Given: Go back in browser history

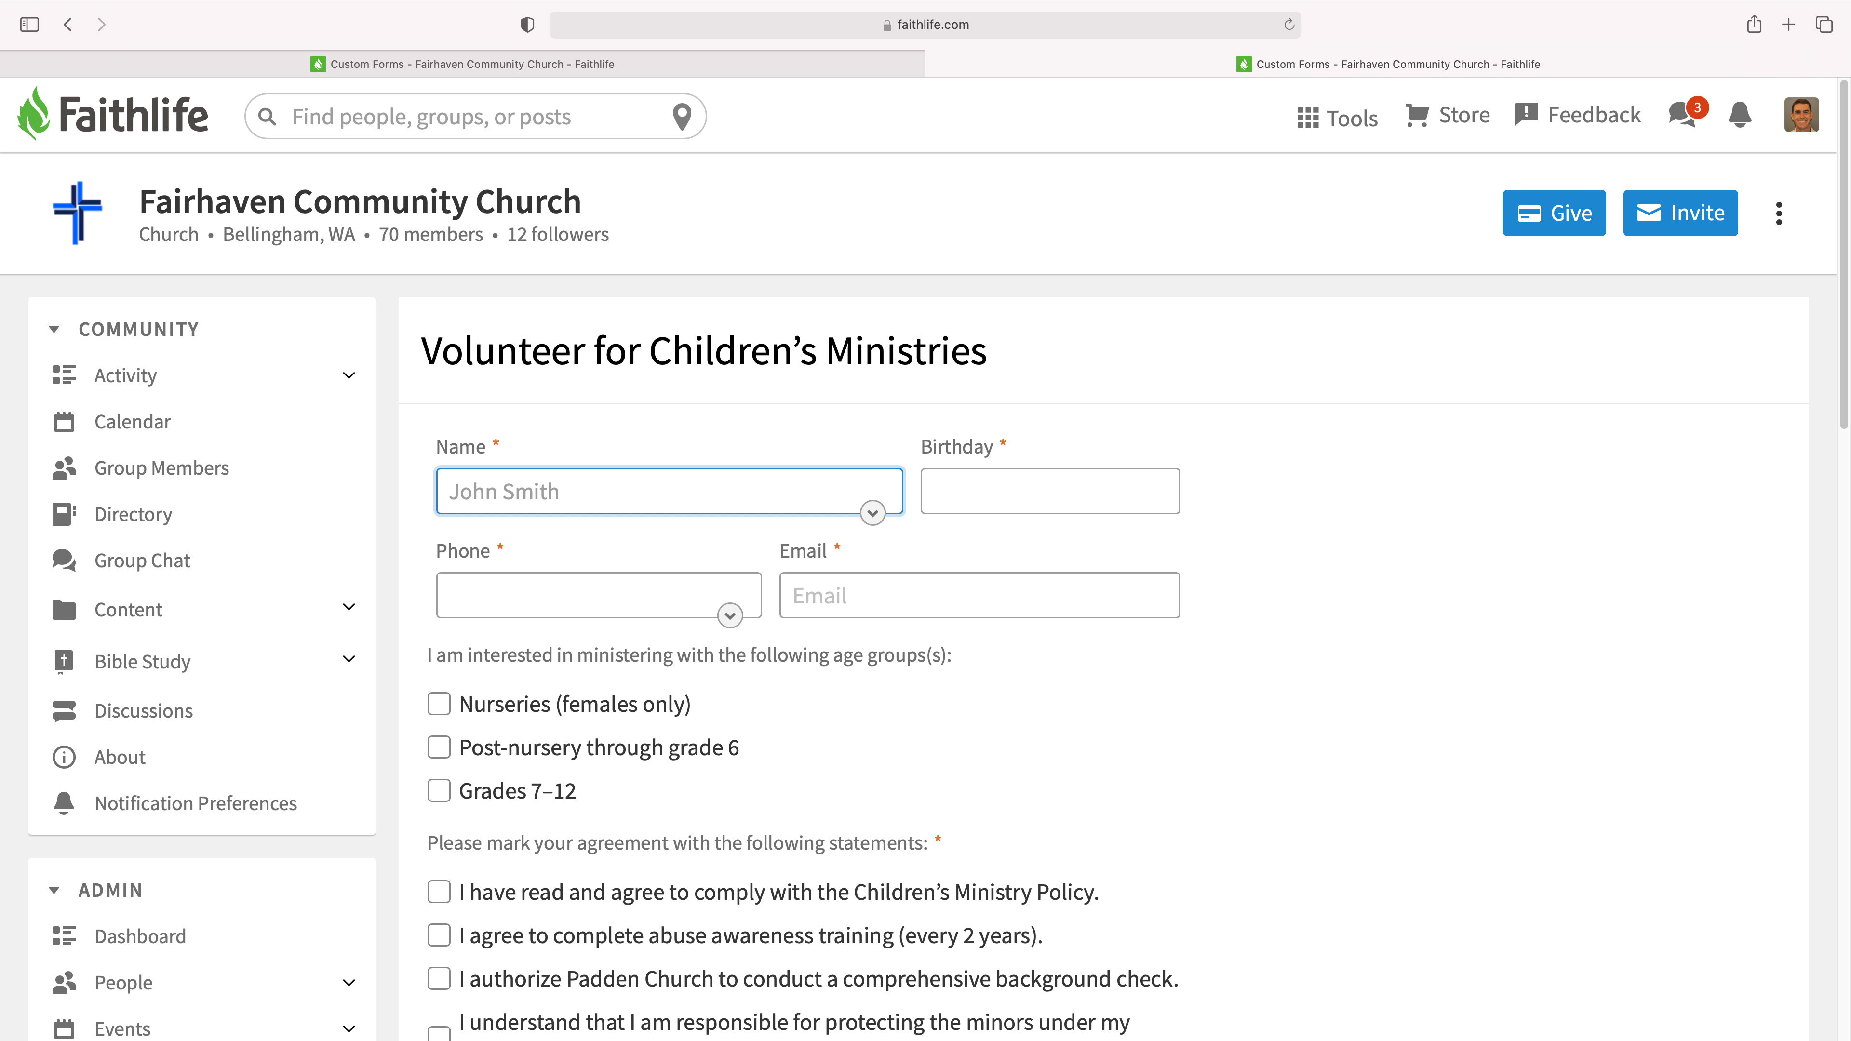Looking at the screenshot, I should tap(67, 25).
